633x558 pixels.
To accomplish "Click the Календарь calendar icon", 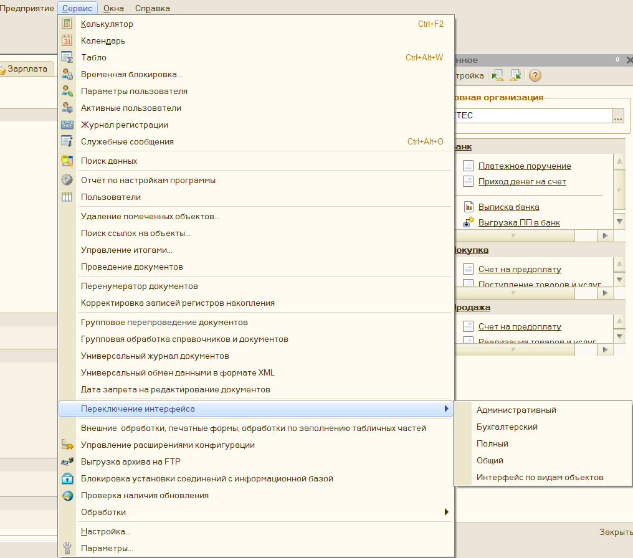I will click(x=67, y=41).
